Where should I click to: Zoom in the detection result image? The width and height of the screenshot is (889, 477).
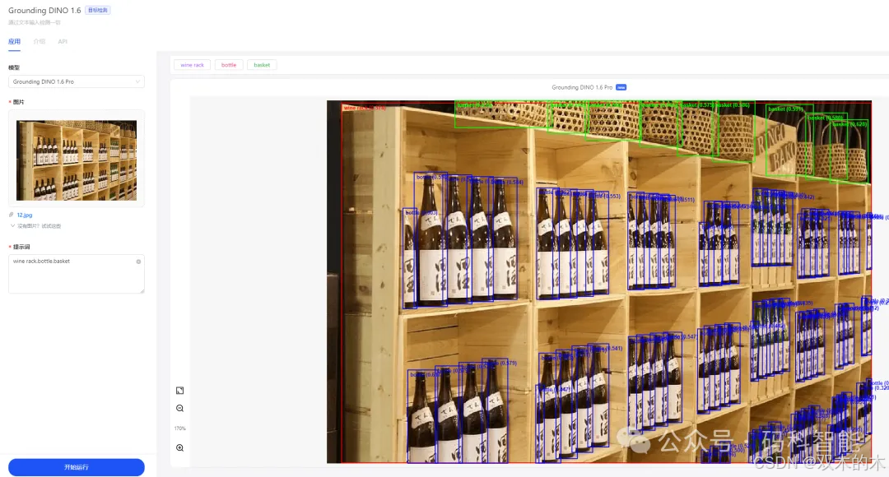[179, 447]
